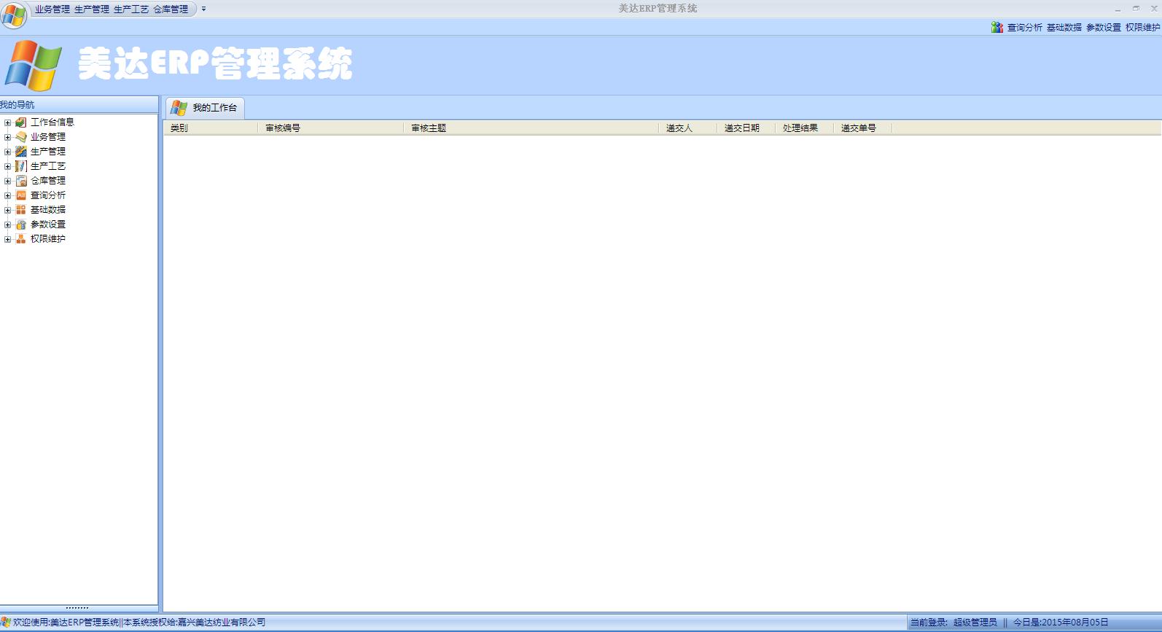Screen dimensions: 1162x632
Task: Select 生产管理 in the navigation tree
Action: 48,152
